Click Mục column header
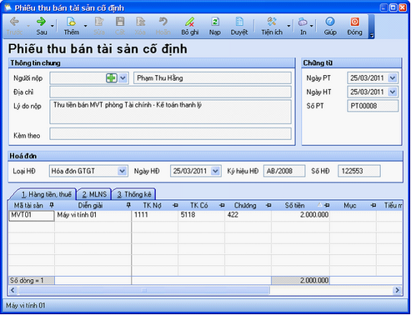Screen dimensions: 411x315 350,206
